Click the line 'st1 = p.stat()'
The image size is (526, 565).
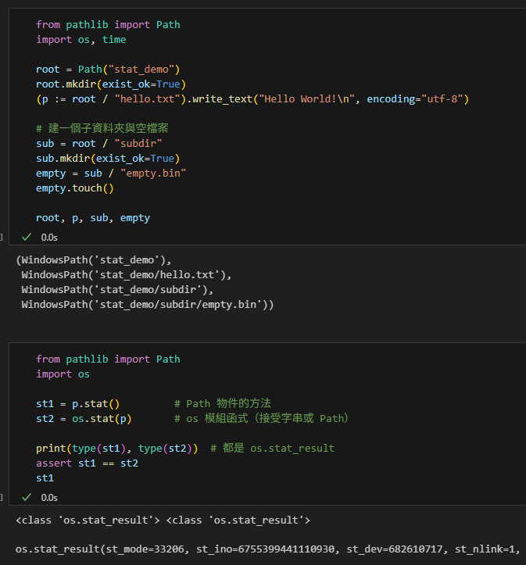point(78,404)
